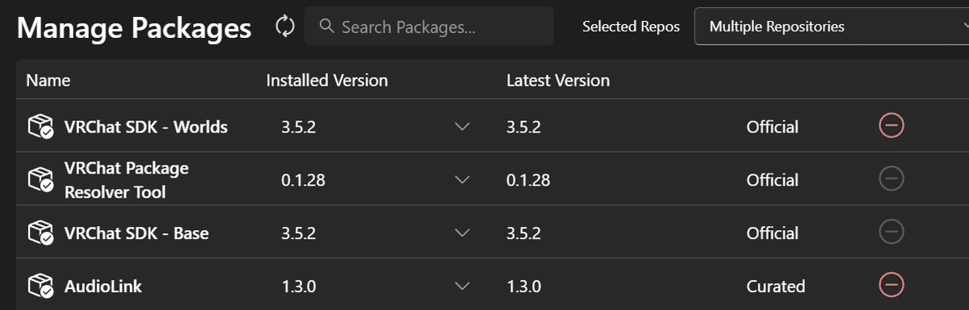
Task: Click the Name column header
Action: click(x=48, y=80)
